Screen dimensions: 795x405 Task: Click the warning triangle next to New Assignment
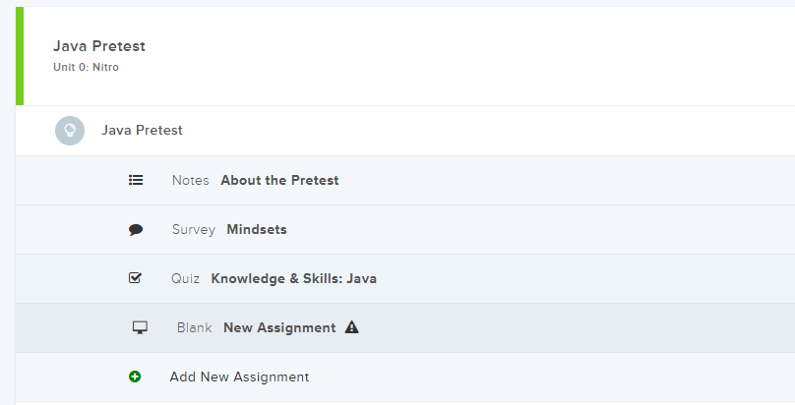click(352, 327)
